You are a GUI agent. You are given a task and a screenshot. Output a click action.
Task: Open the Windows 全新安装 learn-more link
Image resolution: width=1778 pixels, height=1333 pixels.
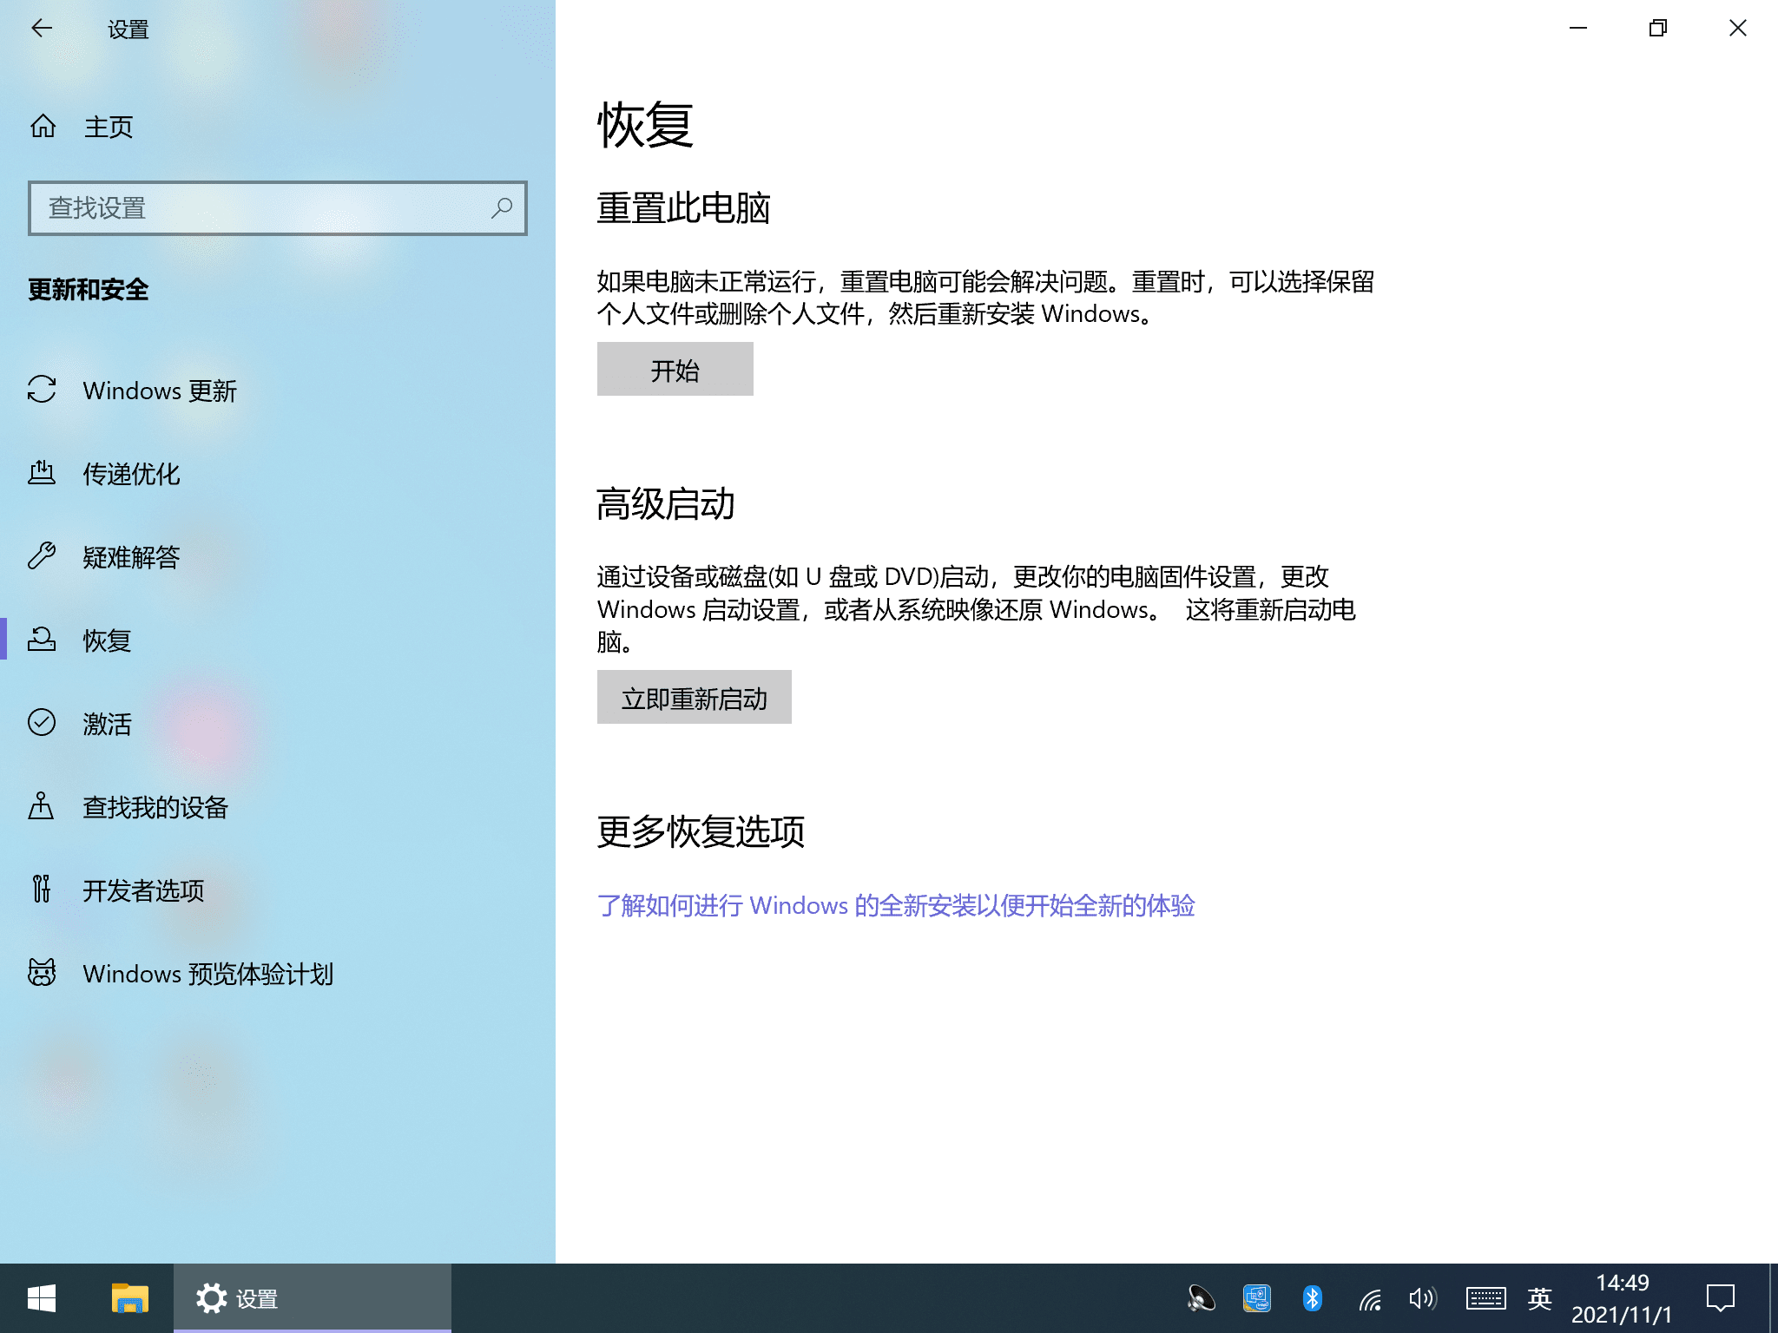coord(896,905)
